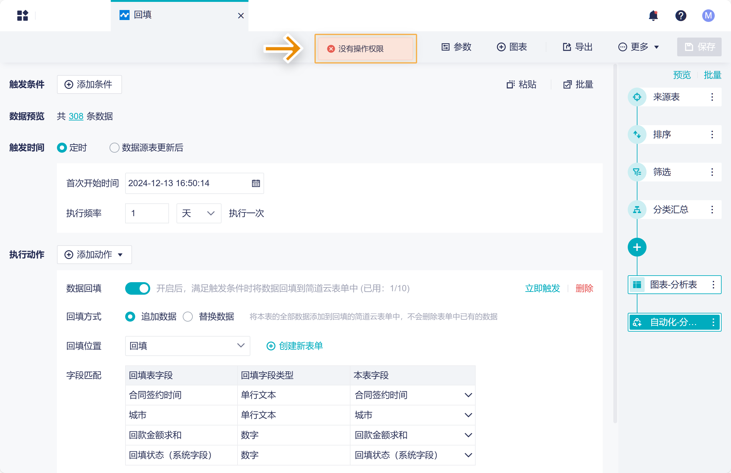Click the 筛选 filter node icon
This screenshot has width=731, height=473.
[637, 172]
